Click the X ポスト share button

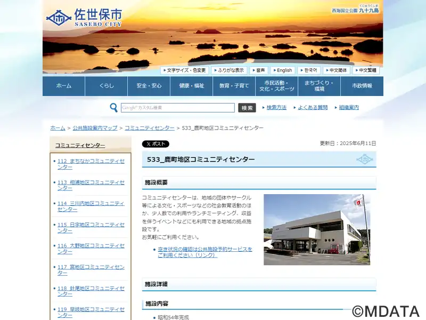pos(155,144)
